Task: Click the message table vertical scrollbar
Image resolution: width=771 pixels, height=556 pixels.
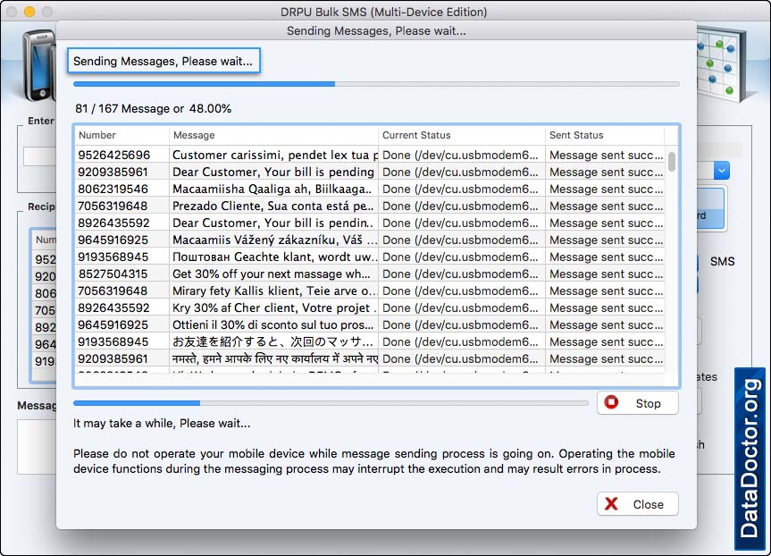Action: [x=672, y=162]
